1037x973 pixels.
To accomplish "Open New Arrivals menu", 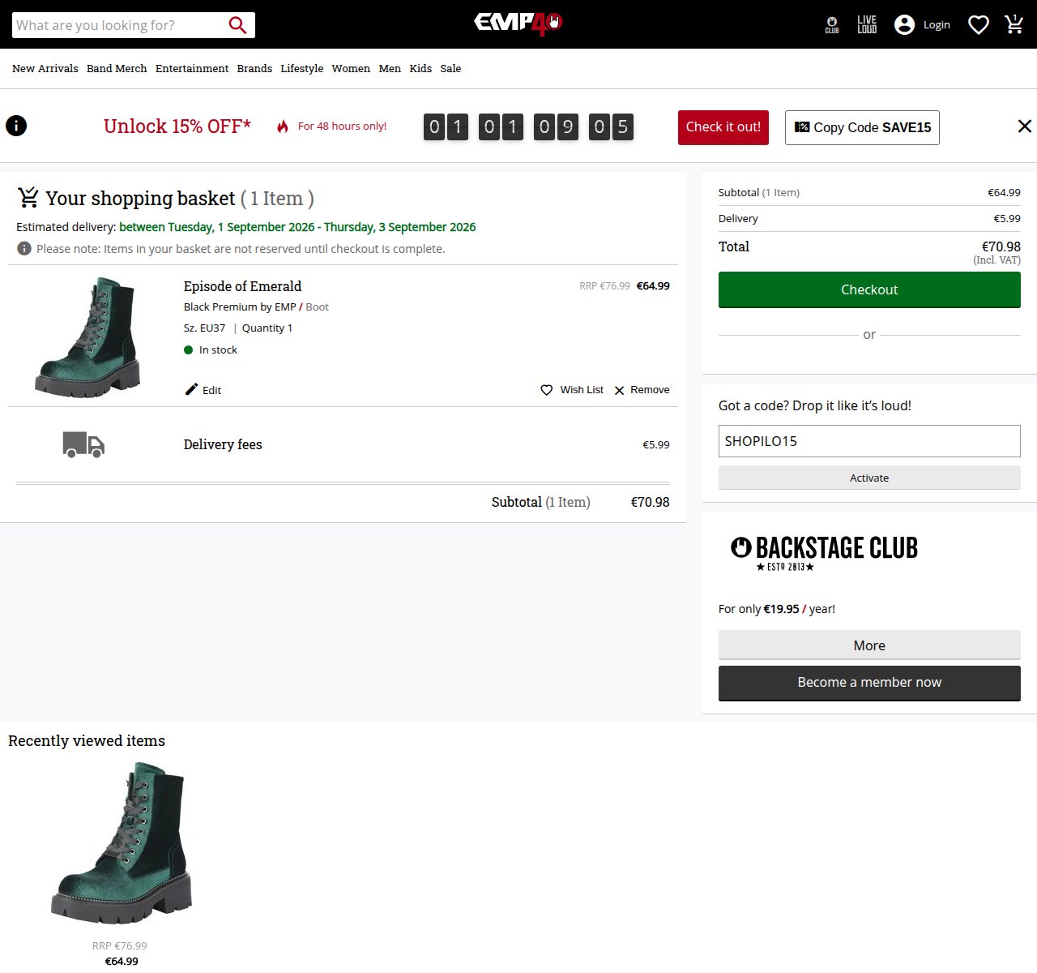I will click(x=45, y=69).
